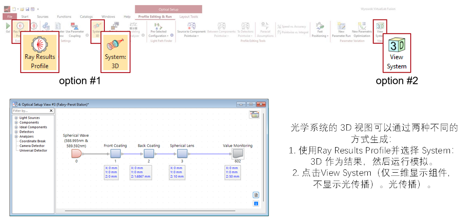The height and width of the screenshot is (222, 462).
Task: Click Pointwise vs. Integral option
Action: [x=293, y=32]
